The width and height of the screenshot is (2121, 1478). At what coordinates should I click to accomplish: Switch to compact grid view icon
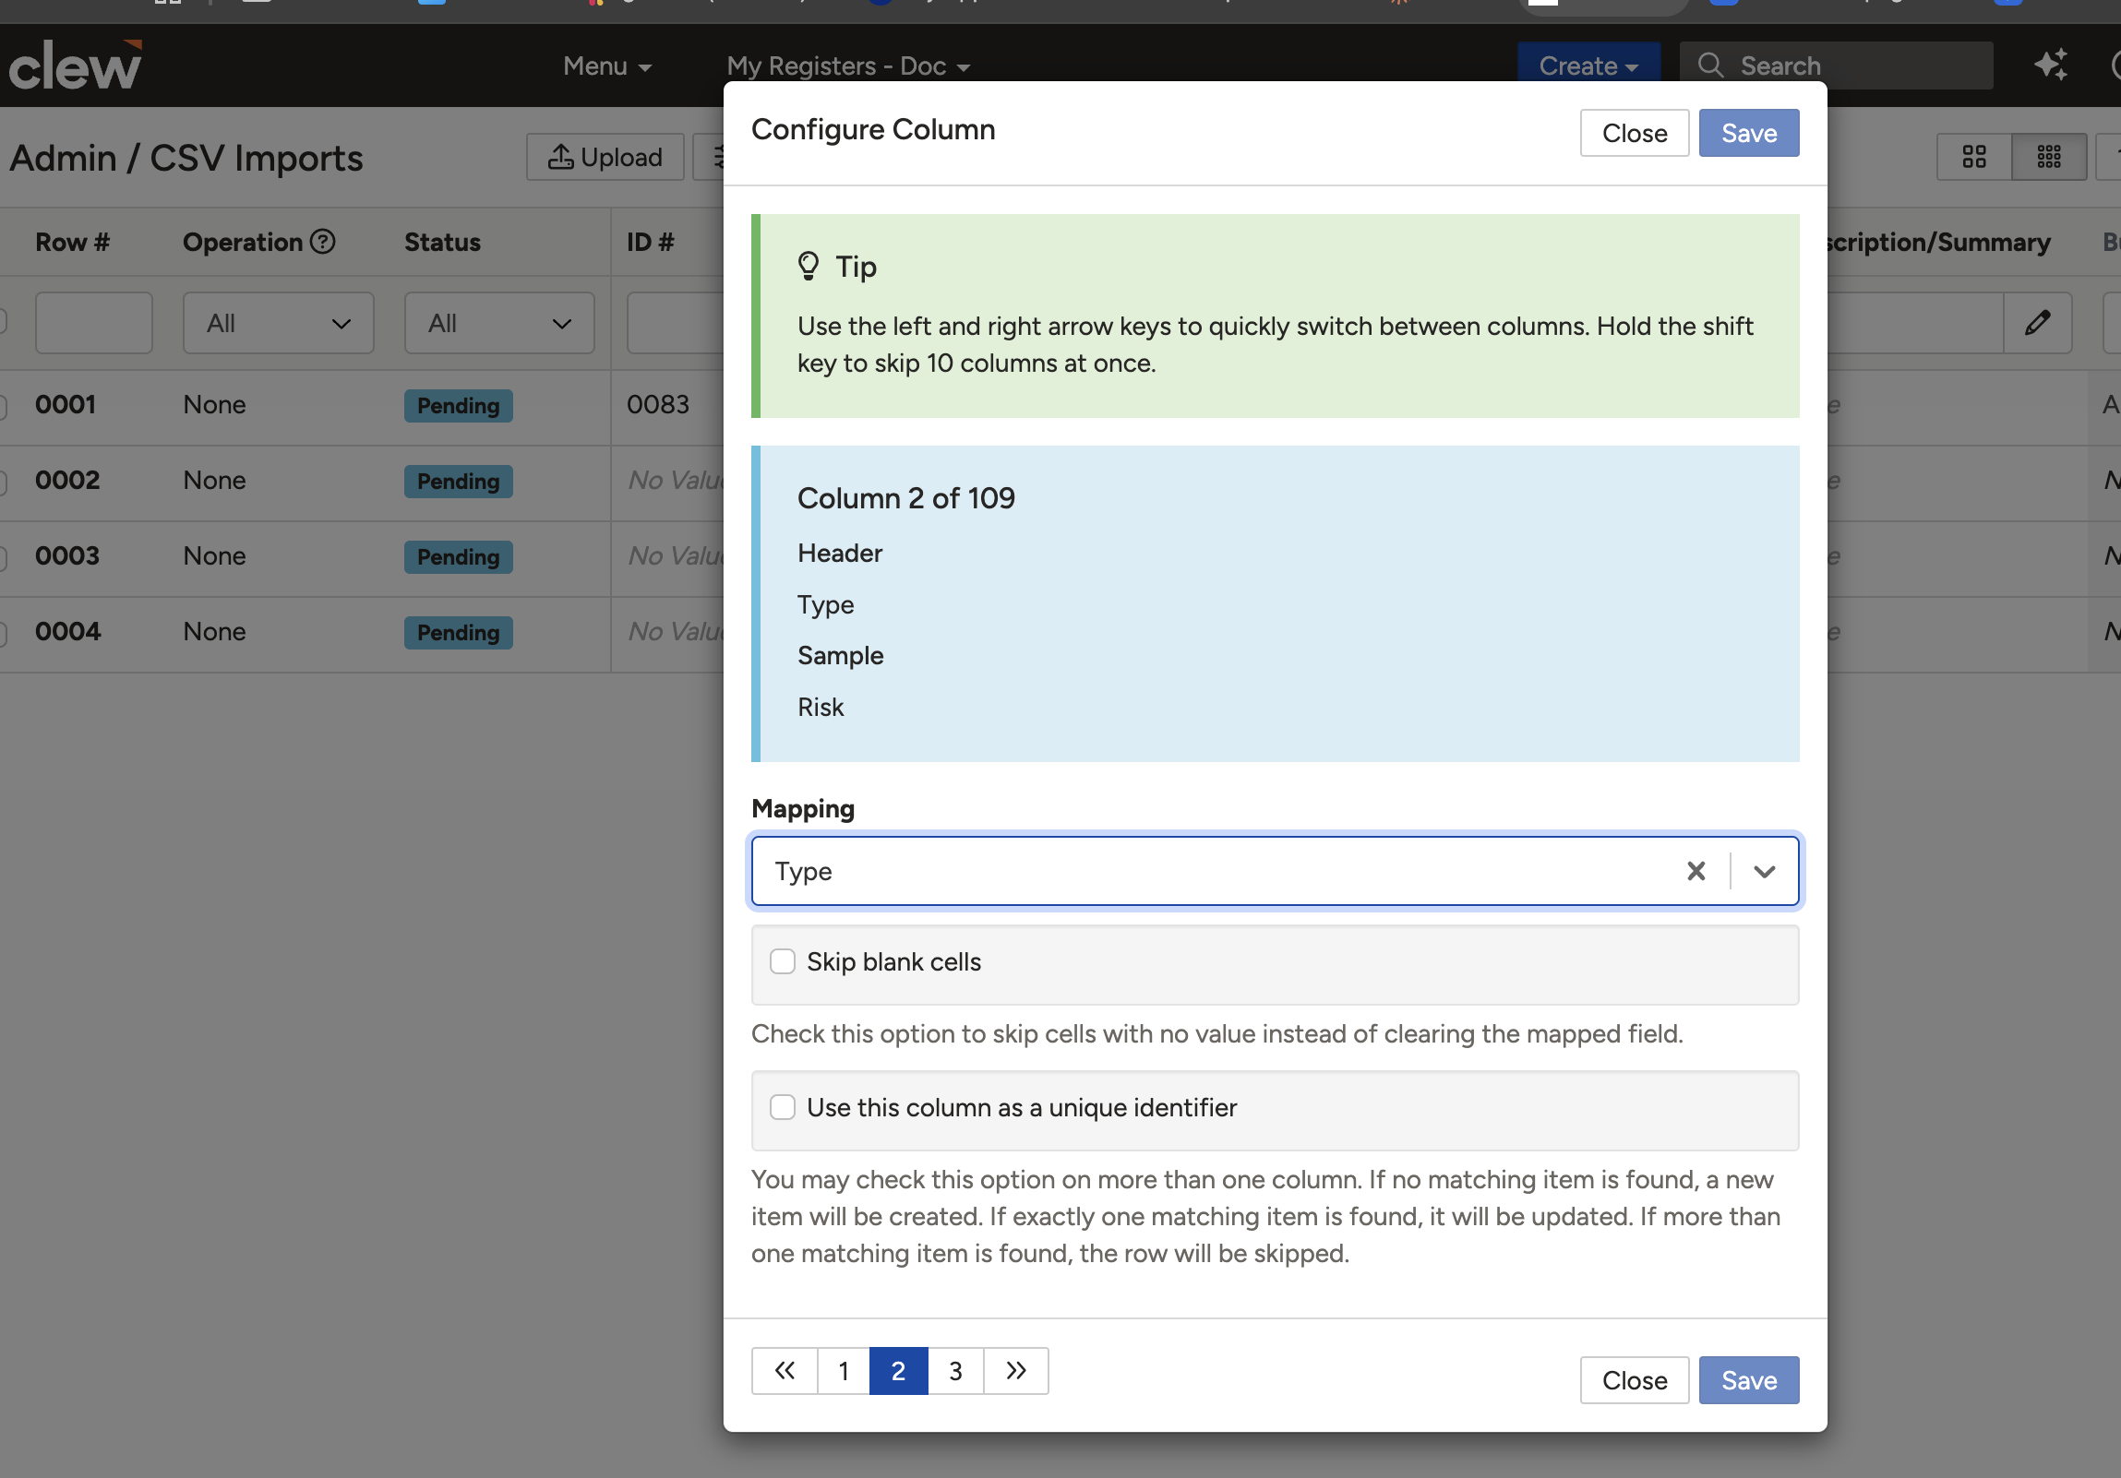pos(2049,157)
